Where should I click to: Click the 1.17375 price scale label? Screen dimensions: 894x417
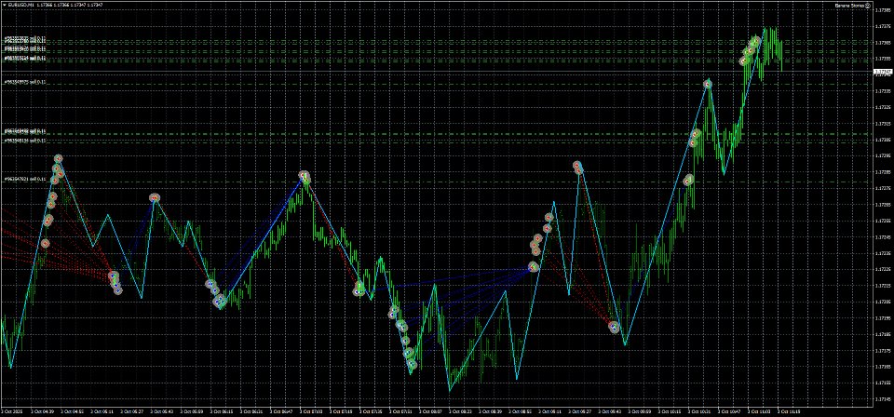(883, 26)
